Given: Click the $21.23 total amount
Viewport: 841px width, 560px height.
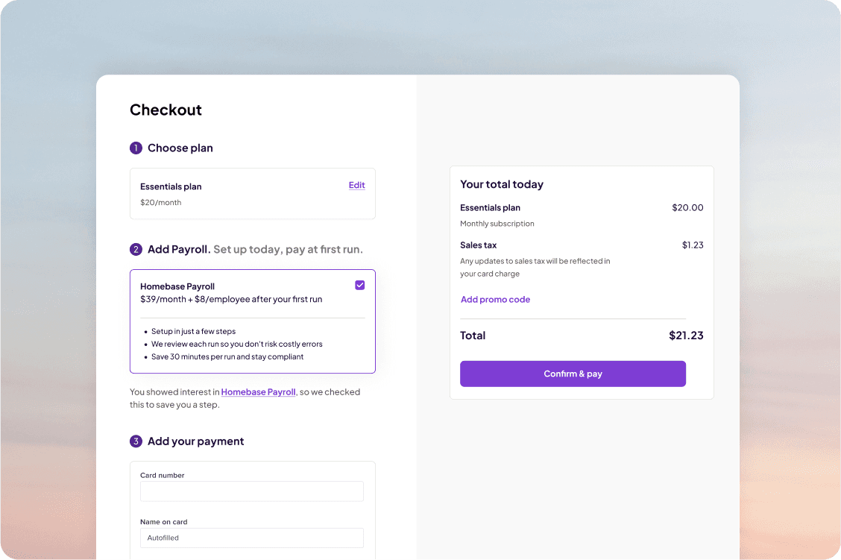Looking at the screenshot, I should tap(686, 336).
